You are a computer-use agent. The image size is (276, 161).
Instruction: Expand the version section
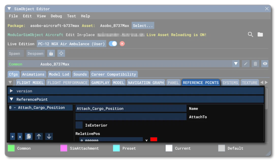(11, 91)
